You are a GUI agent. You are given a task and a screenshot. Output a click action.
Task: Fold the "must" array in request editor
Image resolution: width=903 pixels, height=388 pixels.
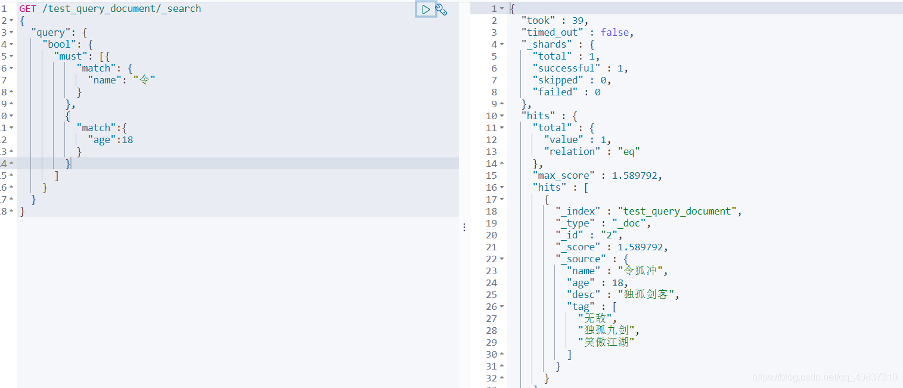pos(12,56)
